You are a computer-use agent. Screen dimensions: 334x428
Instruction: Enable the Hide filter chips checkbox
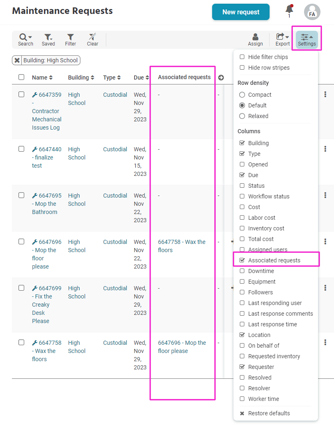click(242, 57)
